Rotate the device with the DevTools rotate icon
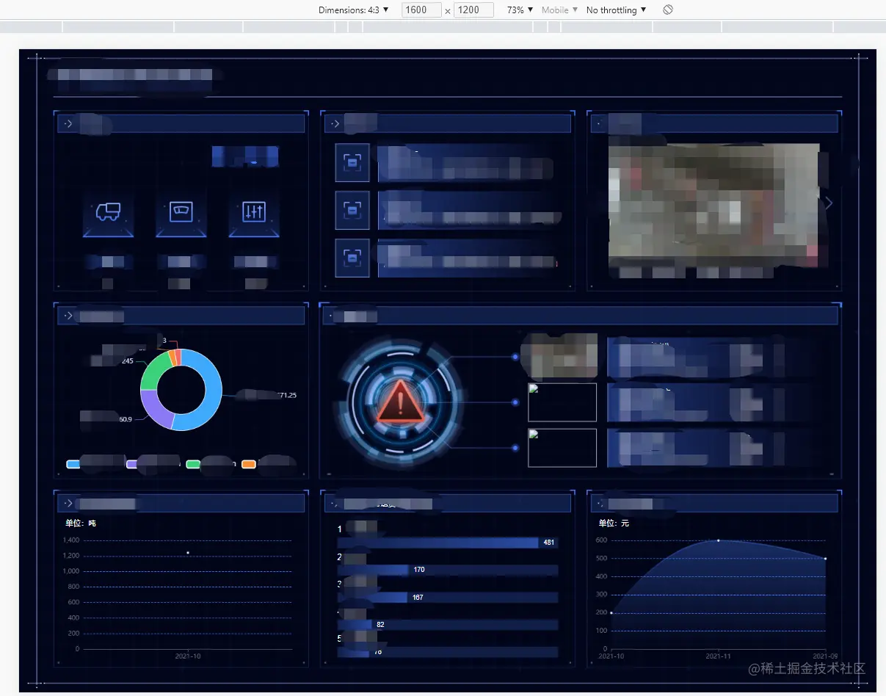Image resolution: width=886 pixels, height=696 pixels. [667, 10]
